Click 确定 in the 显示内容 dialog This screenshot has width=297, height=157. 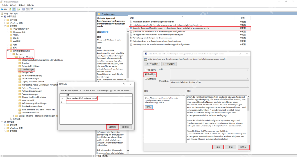pos(112,127)
